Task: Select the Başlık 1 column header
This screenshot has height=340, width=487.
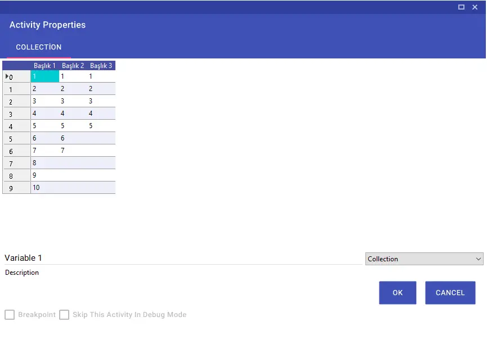Action: [x=44, y=66]
